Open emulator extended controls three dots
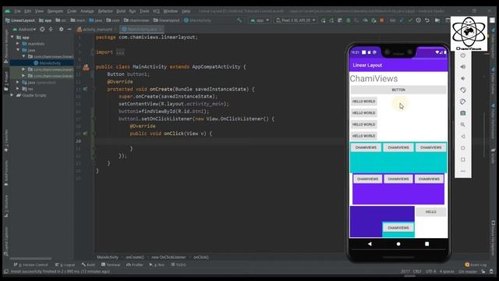499x281 pixels. coord(462,171)
